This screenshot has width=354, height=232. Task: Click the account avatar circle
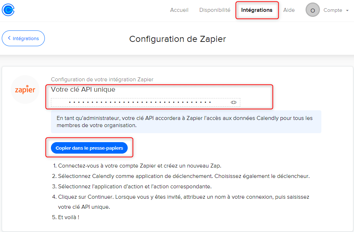coord(312,10)
